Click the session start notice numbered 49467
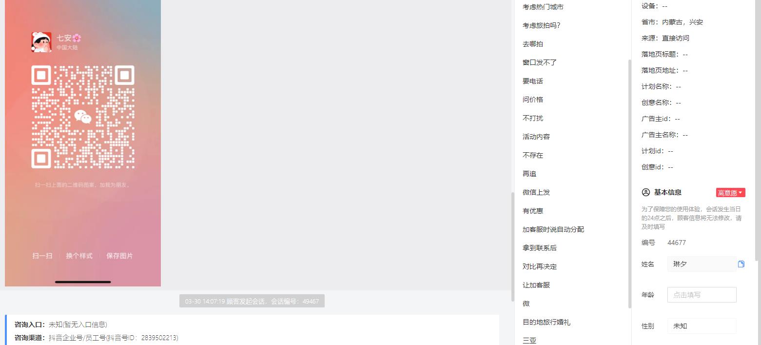 (252, 301)
